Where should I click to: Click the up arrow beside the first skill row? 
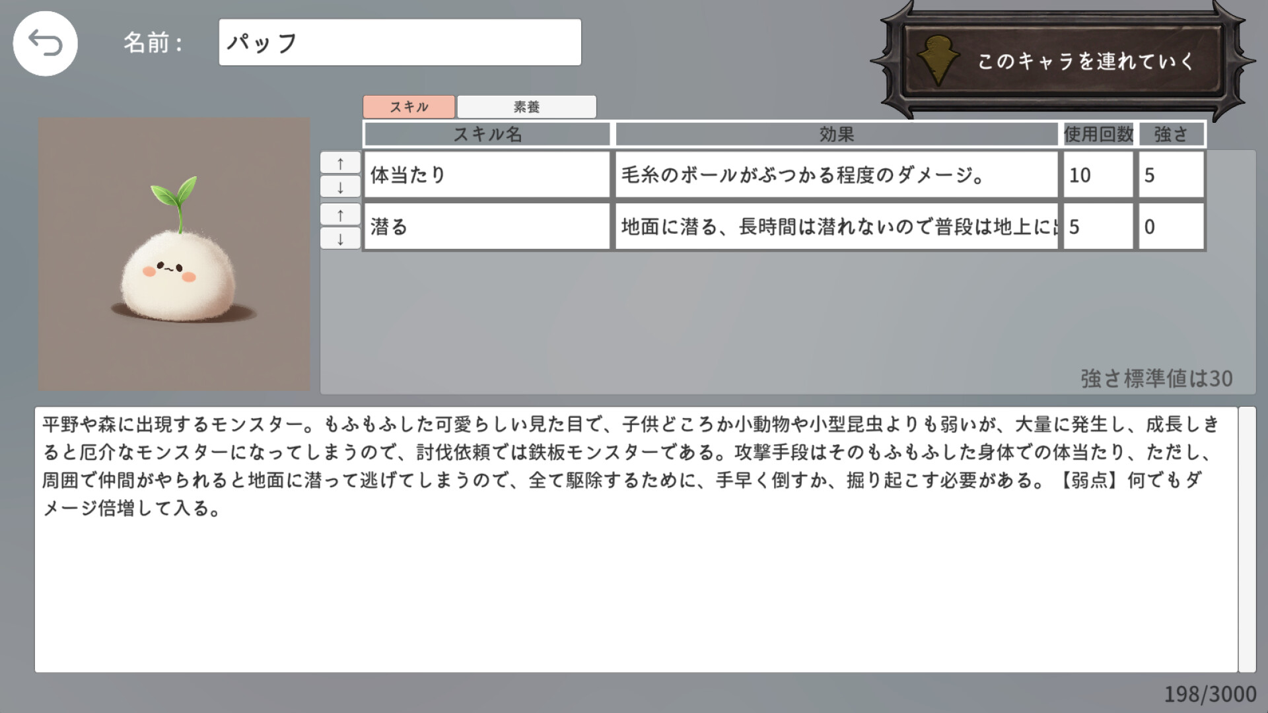tap(341, 160)
